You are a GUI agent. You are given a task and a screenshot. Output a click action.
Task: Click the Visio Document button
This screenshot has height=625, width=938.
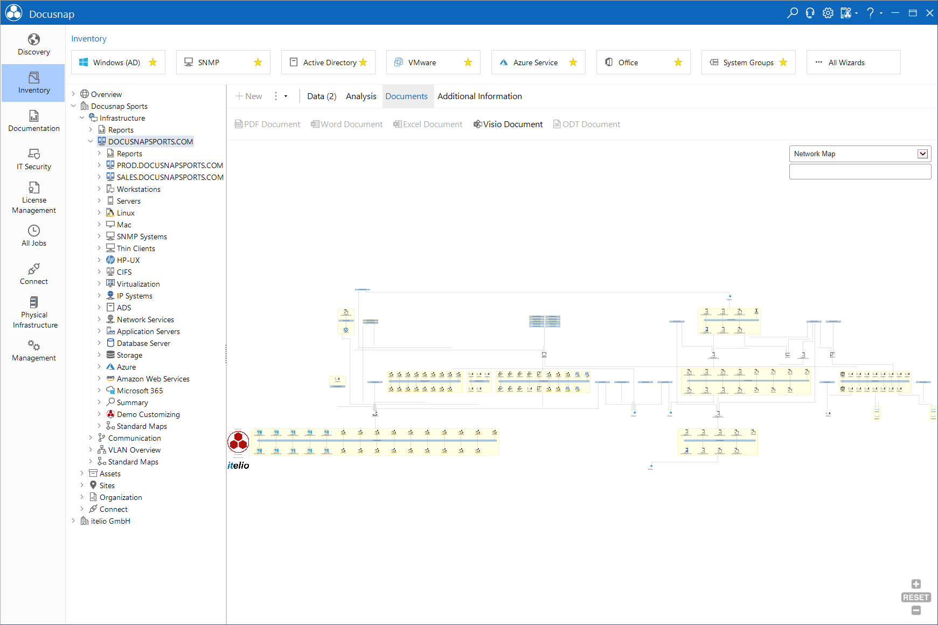point(508,124)
